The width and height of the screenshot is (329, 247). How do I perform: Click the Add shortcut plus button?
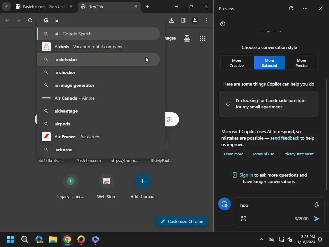(142, 181)
